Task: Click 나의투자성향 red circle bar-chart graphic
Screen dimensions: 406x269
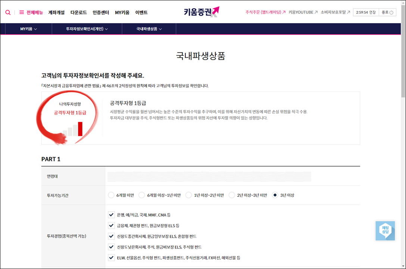Action: 73,129
